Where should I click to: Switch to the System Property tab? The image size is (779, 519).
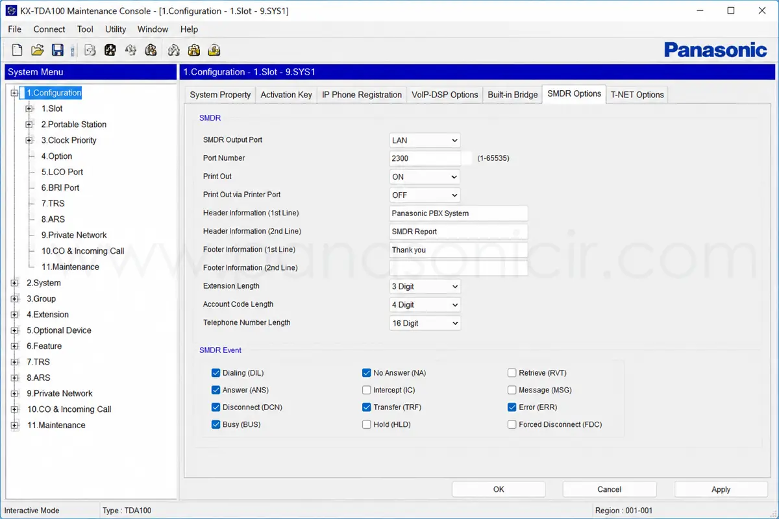point(220,95)
